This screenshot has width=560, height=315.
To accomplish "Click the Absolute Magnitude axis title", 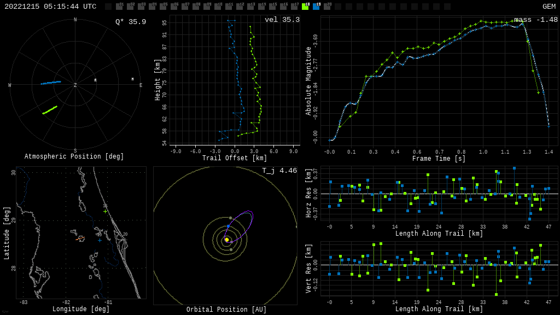I will tap(308, 81).
